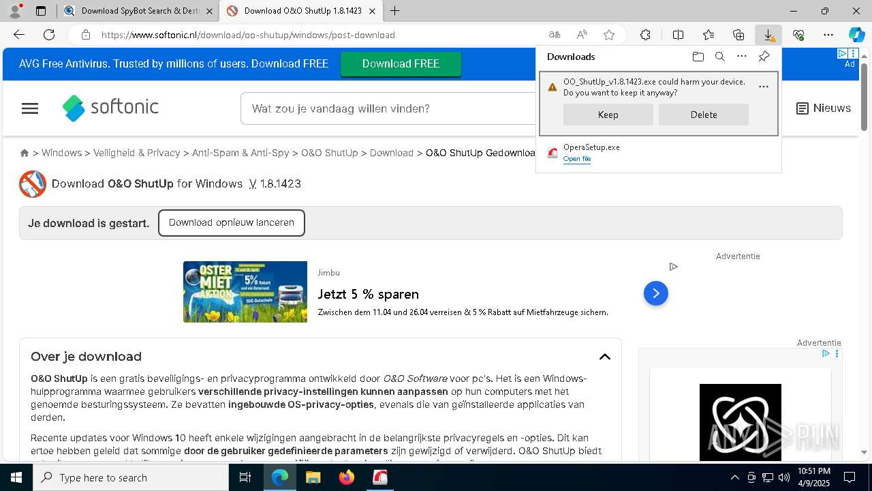This screenshot has width=872, height=491.
Task: Focus the Softonic search field
Action: (x=388, y=108)
